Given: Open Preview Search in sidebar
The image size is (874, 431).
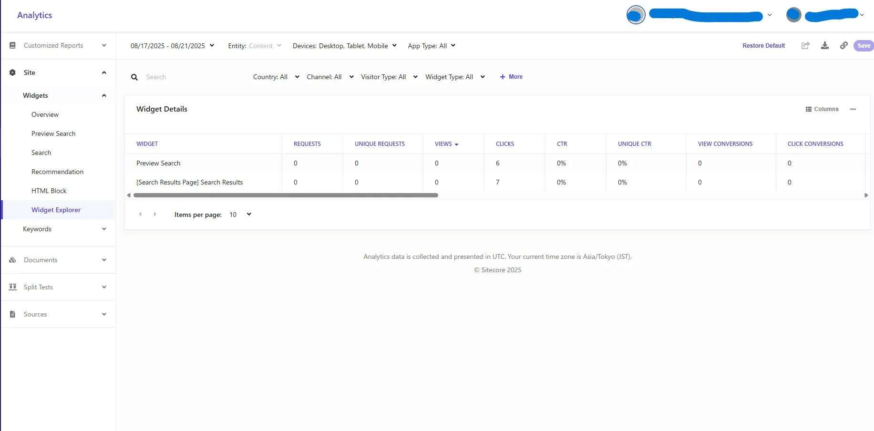Looking at the screenshot, I should (x=53, y=133).
